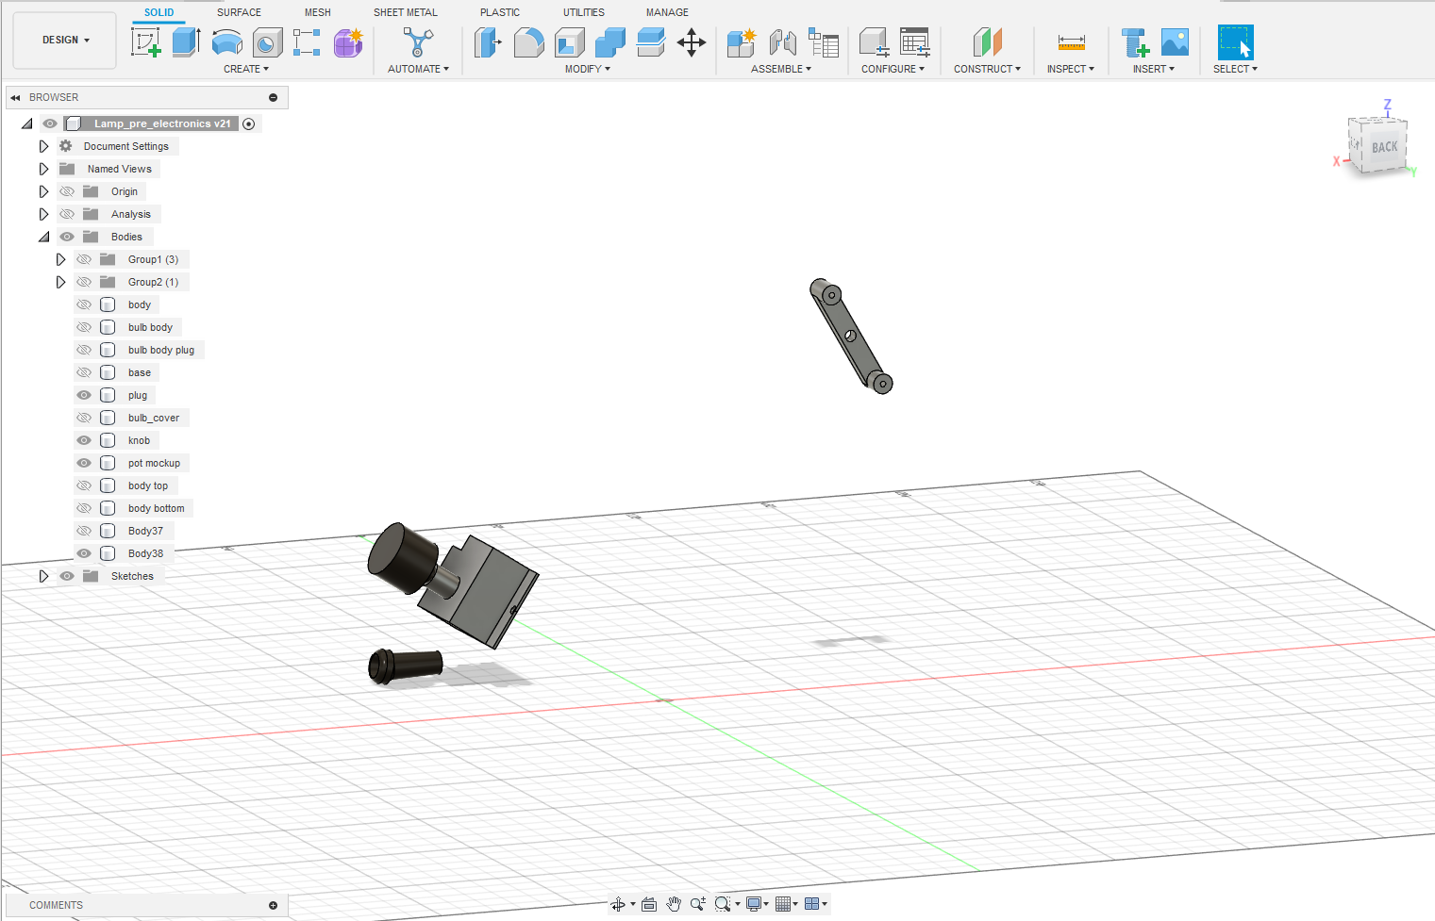Click the BACK face of ViewCube
1435x921 pixels.
point(1384,147)
